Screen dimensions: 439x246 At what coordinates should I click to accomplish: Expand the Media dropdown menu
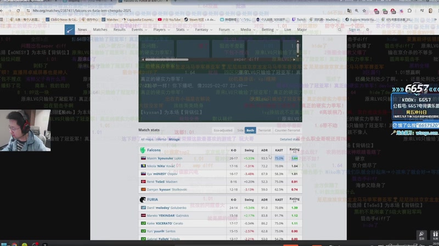click(248, 30)
